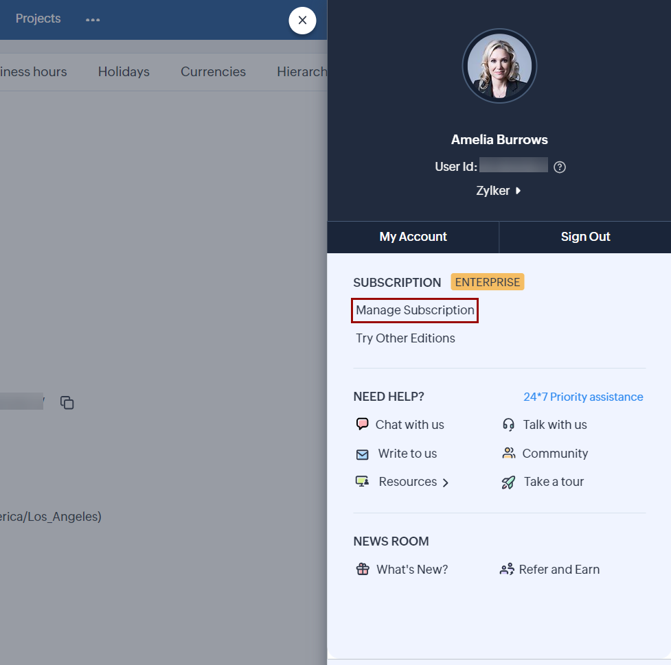Image resolution: width=671 pixels, height=665 pixels.
Task: Click the headset Talk with us icon
Action: tap(508, 425)
